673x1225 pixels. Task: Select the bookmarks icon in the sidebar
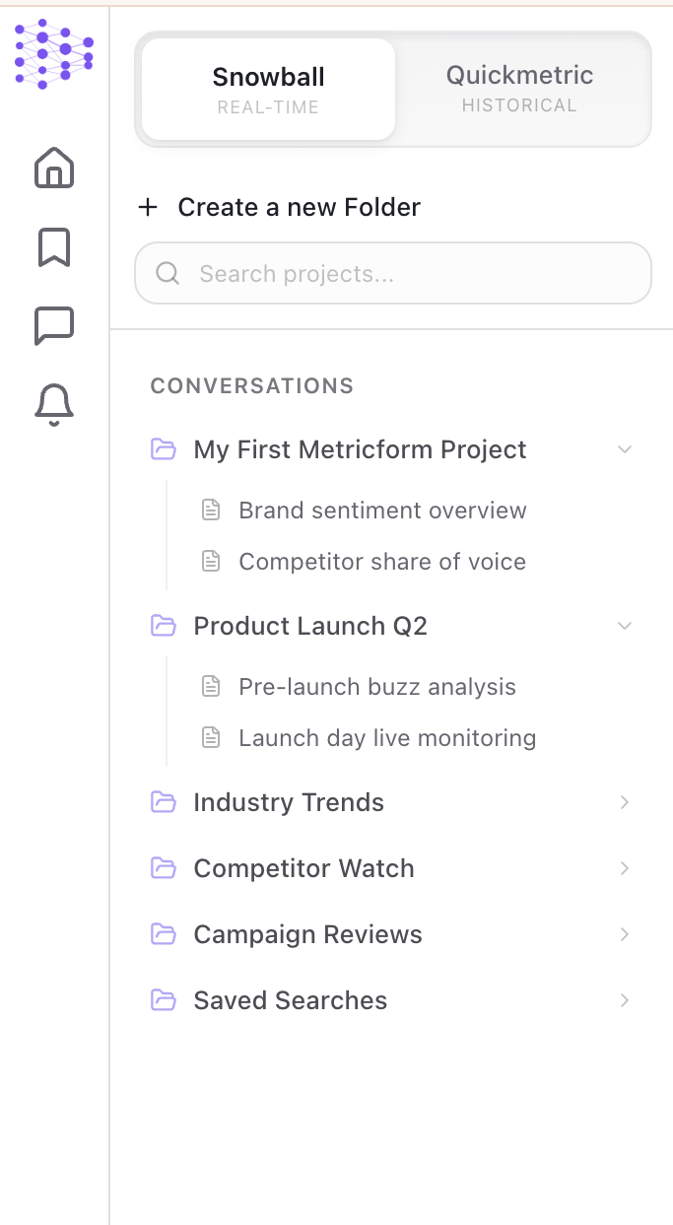pos(54,248)
